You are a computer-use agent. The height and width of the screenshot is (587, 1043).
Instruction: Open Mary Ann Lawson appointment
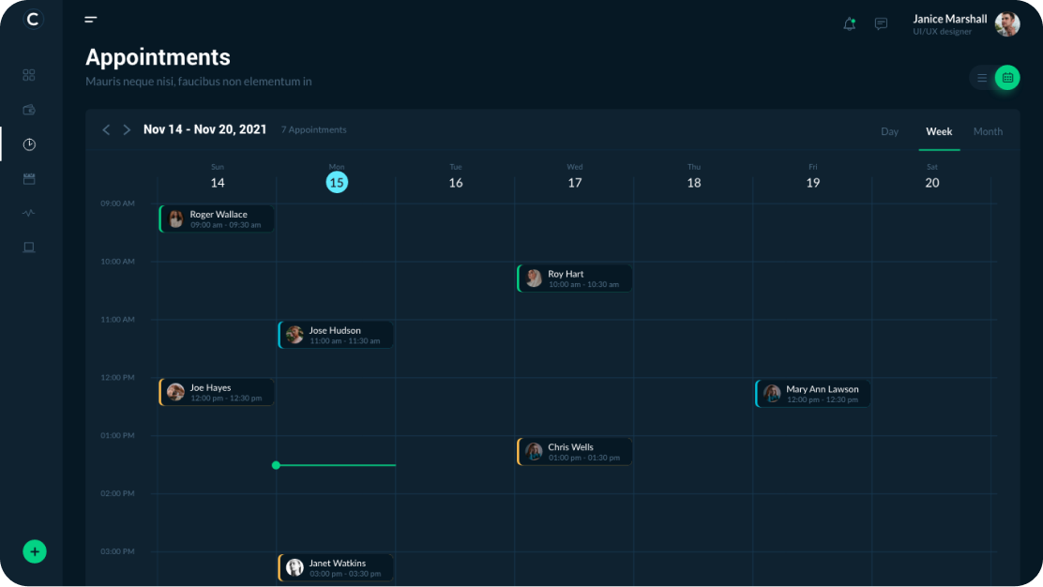(813, 394)
